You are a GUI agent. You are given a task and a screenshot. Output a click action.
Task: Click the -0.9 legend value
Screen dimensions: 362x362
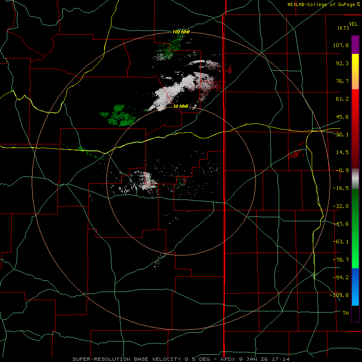coord(342,171)
